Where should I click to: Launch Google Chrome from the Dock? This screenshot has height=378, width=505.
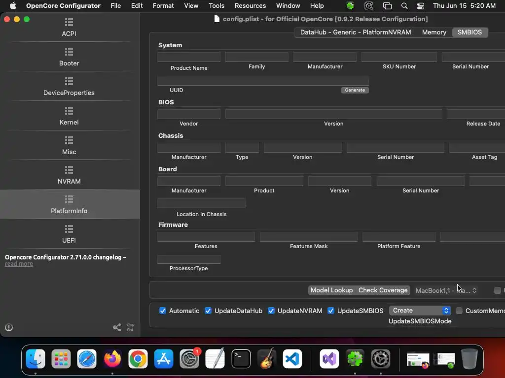tap(138, 358)
